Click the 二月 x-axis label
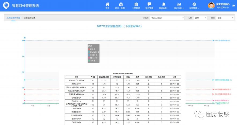The width and height of the screenshot is (237, 125). click(48, 106)
